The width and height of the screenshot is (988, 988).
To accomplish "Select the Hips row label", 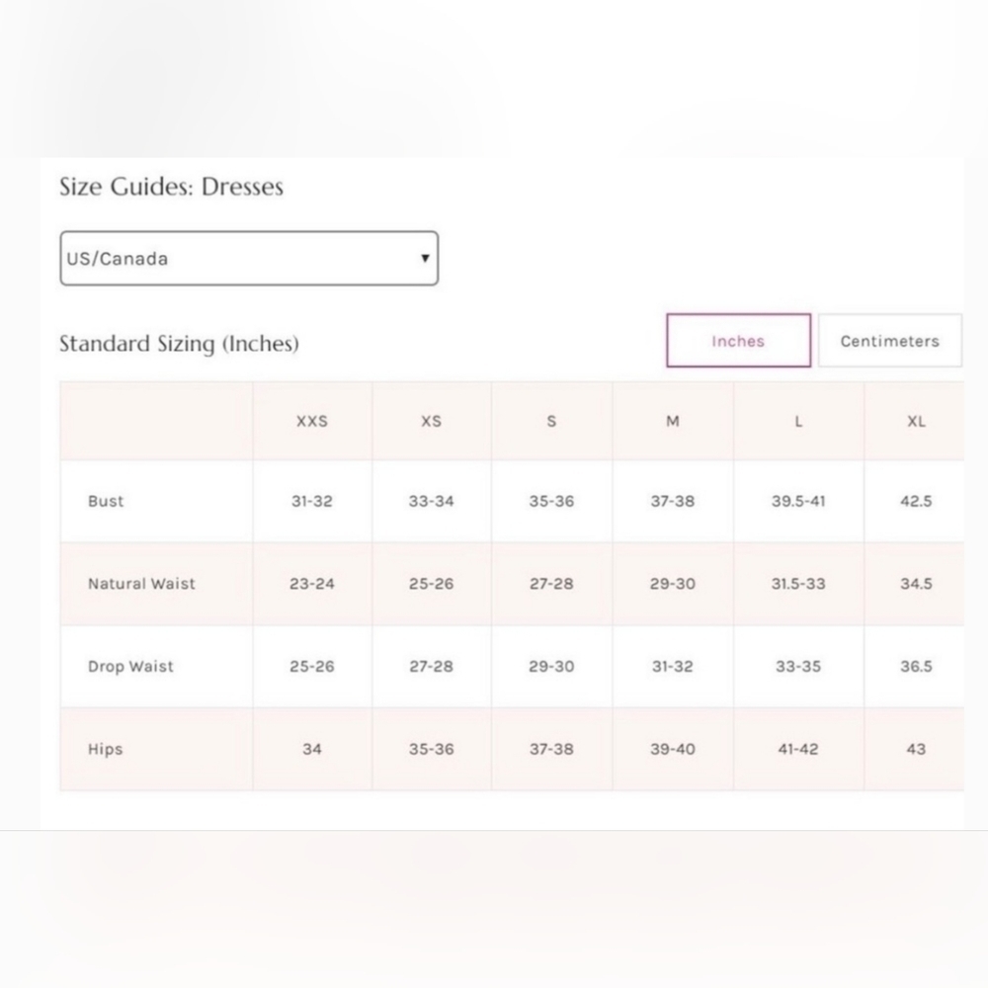I will click(105, 749).
